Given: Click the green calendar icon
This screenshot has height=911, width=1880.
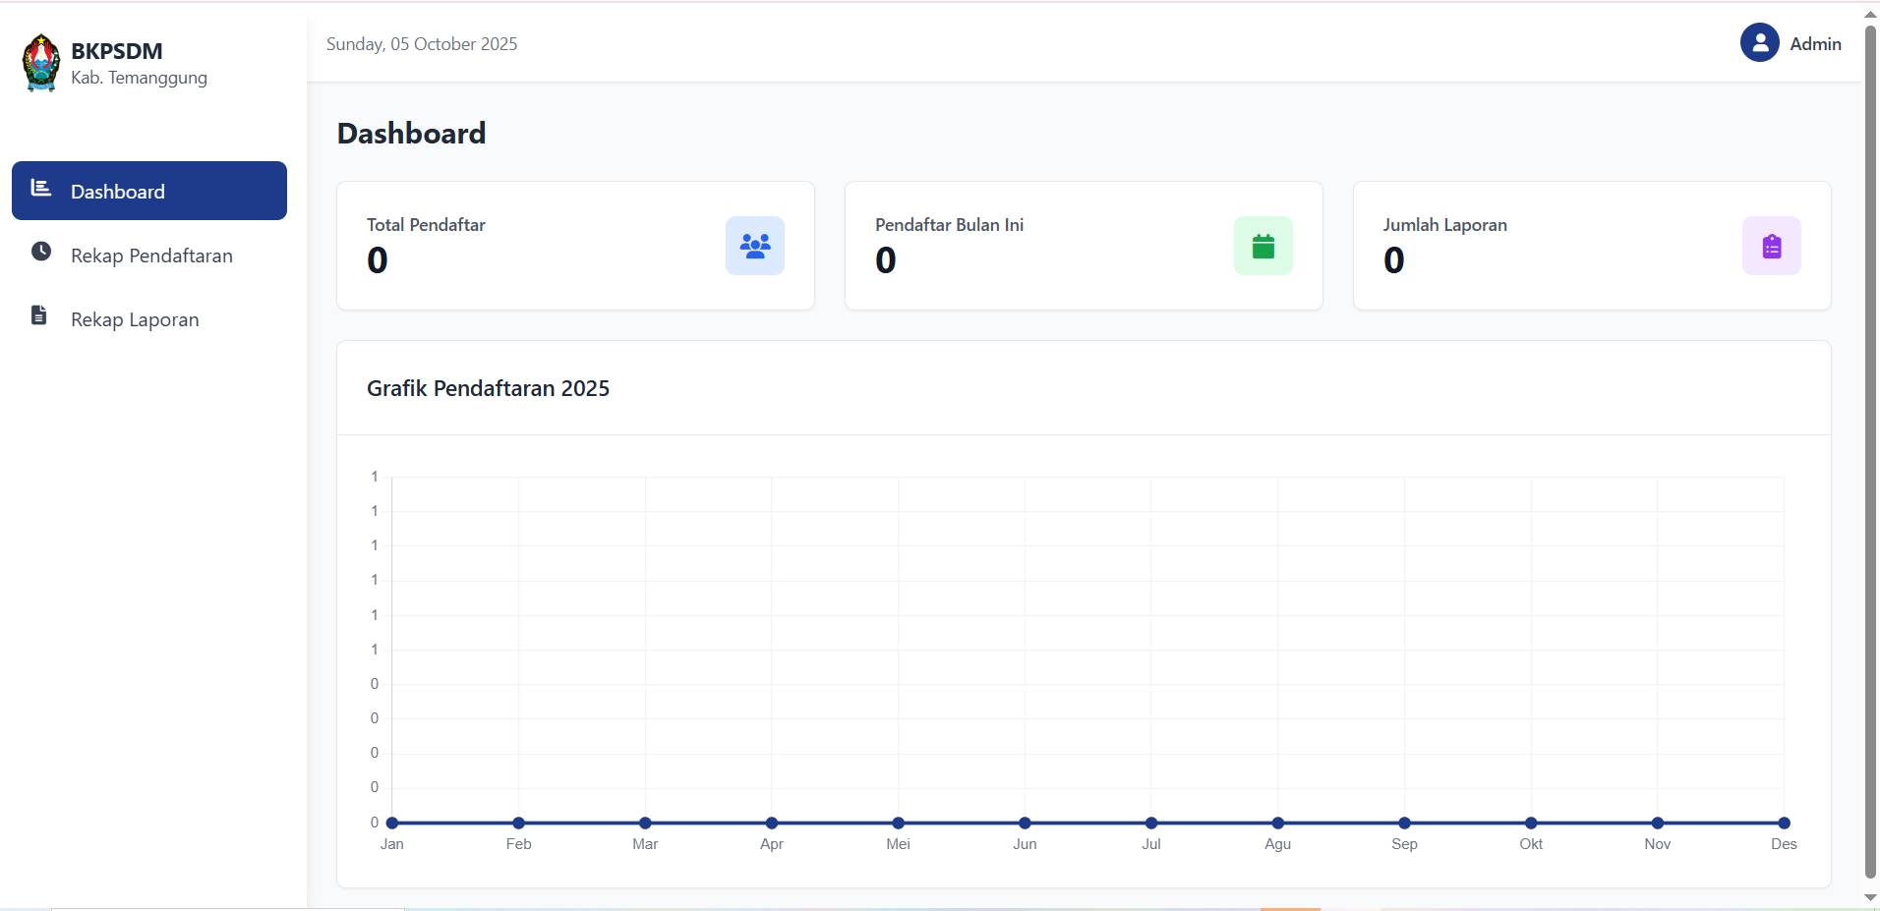Looking at the screenshot, I should click(x=1263, y=246).
